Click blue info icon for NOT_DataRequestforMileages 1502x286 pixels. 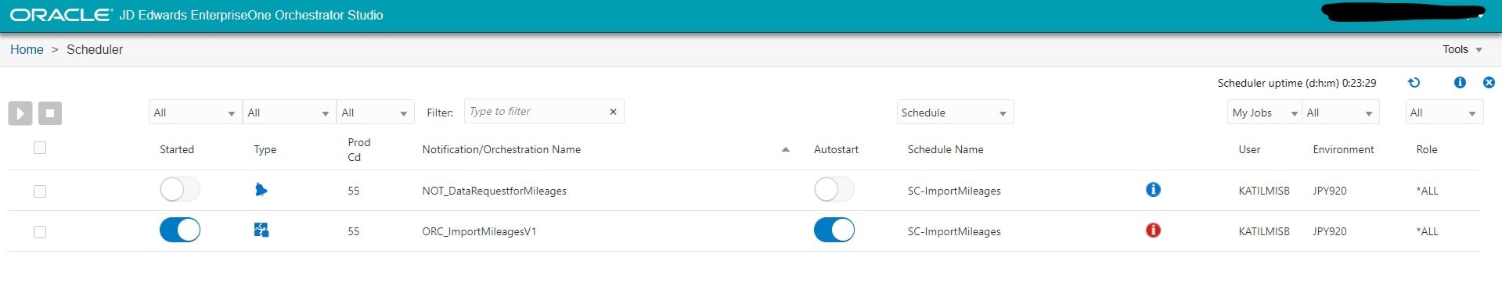[1153, 190]
